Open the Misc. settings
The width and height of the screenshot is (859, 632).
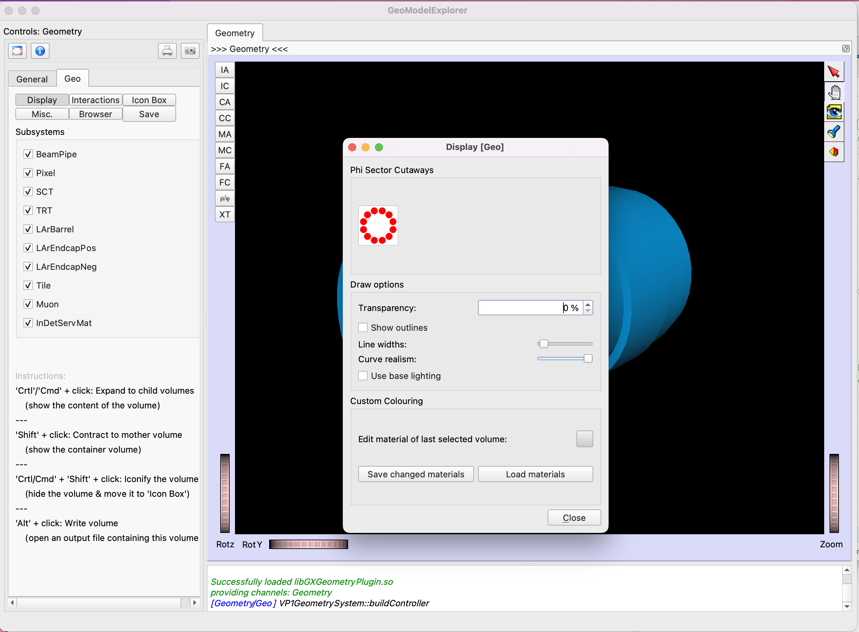tap(42, 114)
